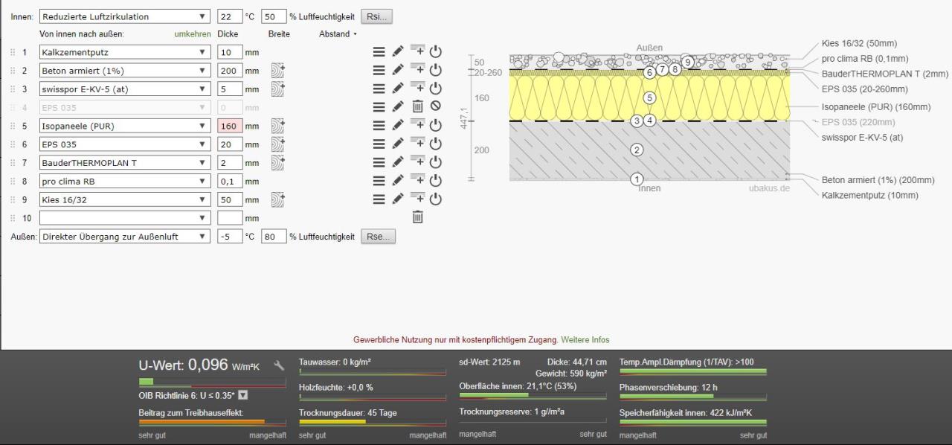The height and width of the screenshot is (445, 952).
Task: Open the Innen 'Reduzierte Luftzirkulation' dropdown
Action: (125, 16)
